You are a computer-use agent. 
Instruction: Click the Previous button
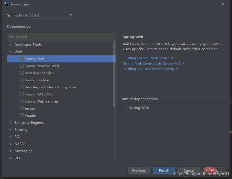139,170
